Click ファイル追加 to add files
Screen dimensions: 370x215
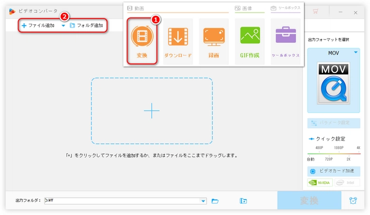click(38, 25)
